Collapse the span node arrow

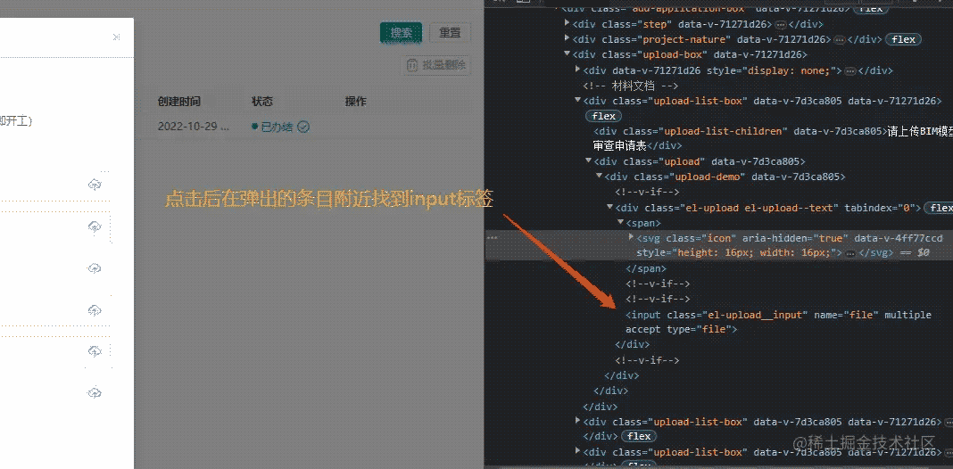[620, 223]
